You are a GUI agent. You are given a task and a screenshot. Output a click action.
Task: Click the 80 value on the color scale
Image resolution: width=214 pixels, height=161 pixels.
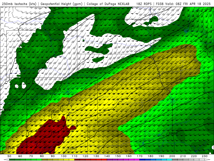tap(42, 156)
